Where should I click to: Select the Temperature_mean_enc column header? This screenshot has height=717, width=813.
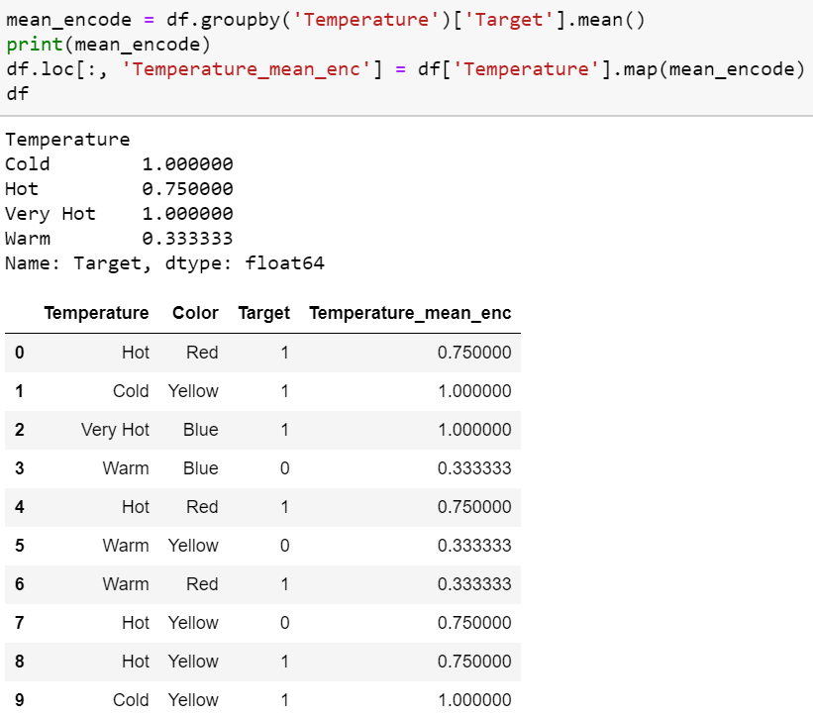tap(410, 313)
